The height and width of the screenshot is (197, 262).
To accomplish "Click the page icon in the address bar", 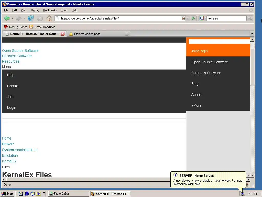I will click(x=57, y=18).
